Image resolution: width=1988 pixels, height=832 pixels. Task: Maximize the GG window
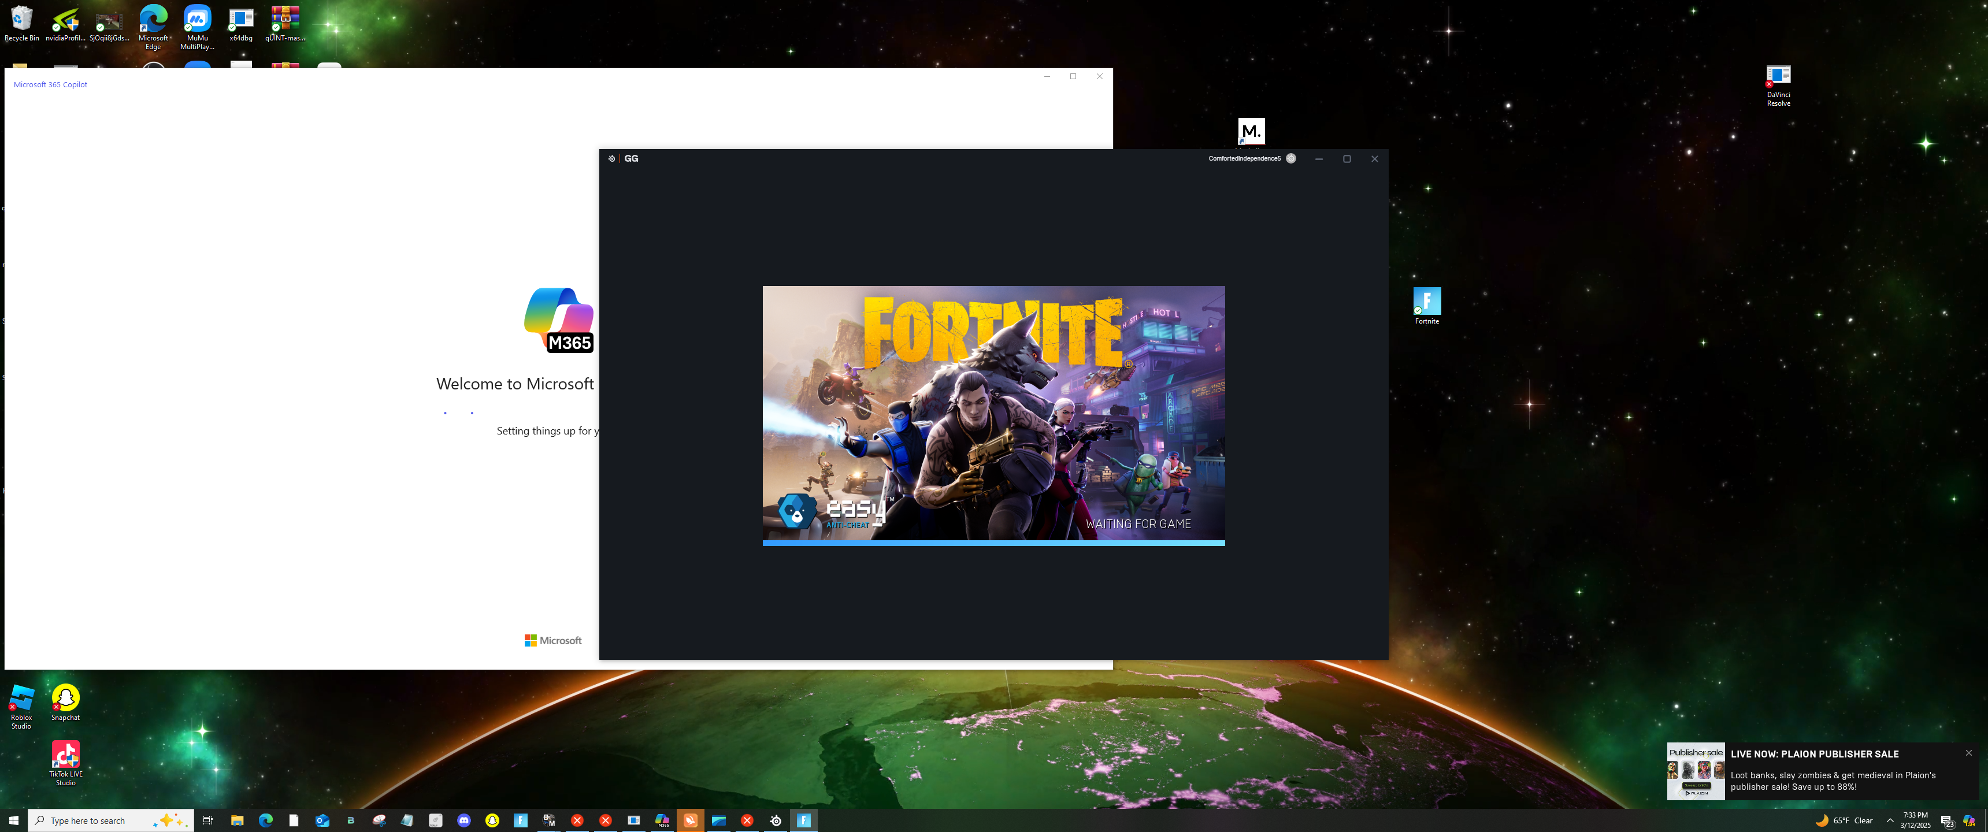pos(1347,158)
